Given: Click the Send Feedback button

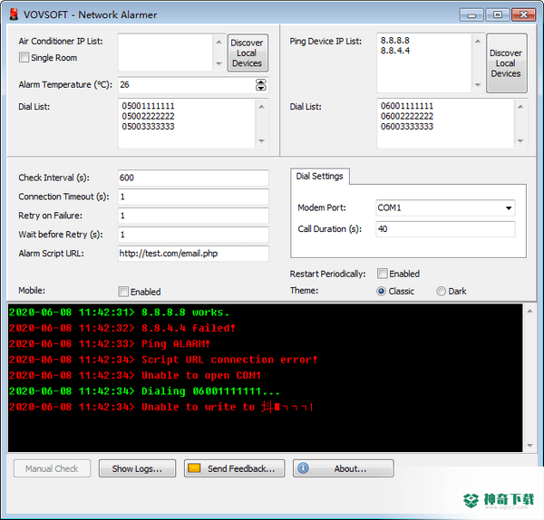Looking at the screenshot, I should (234, 468).
